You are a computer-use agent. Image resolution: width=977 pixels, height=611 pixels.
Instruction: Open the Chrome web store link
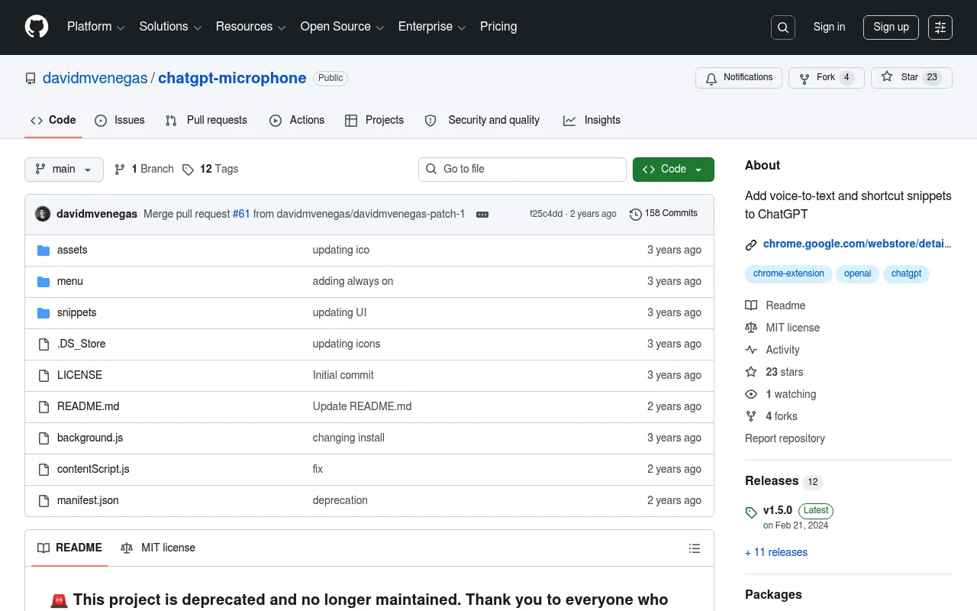[857, 244]
